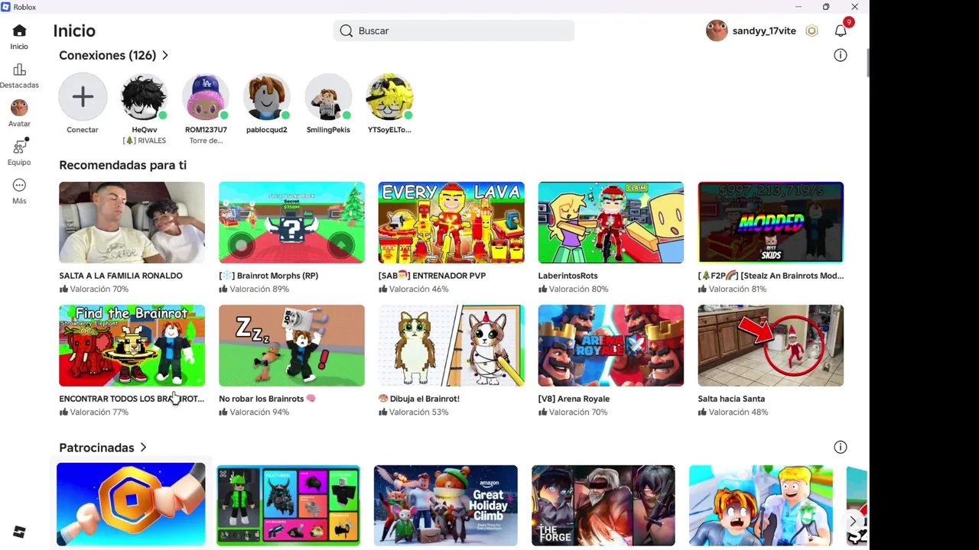Open ROM1237U7 friend avatar

[205, 96]
